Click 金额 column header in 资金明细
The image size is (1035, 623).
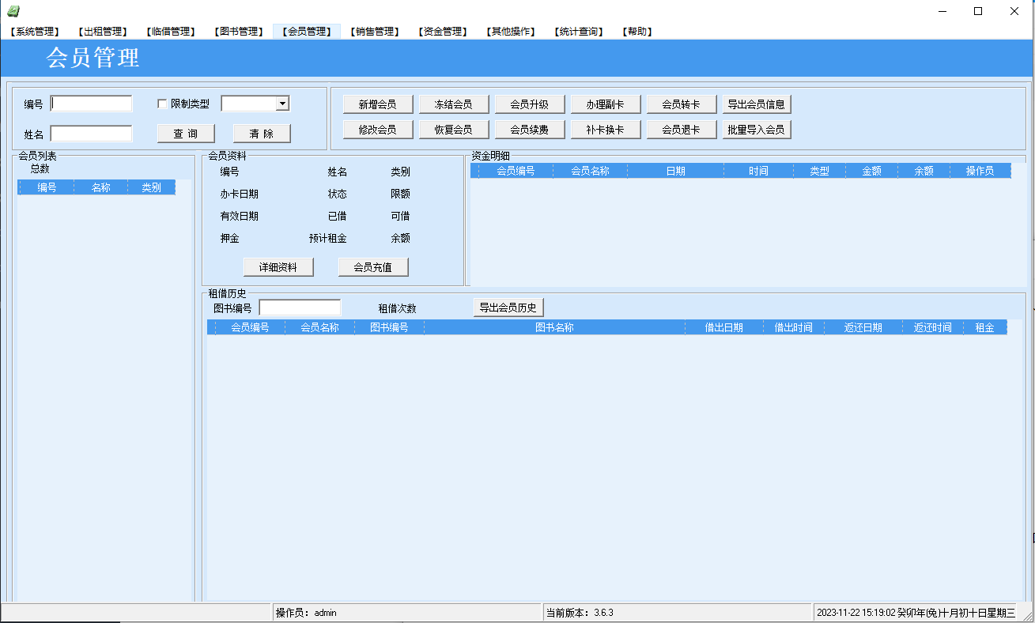tap(872, 171)
